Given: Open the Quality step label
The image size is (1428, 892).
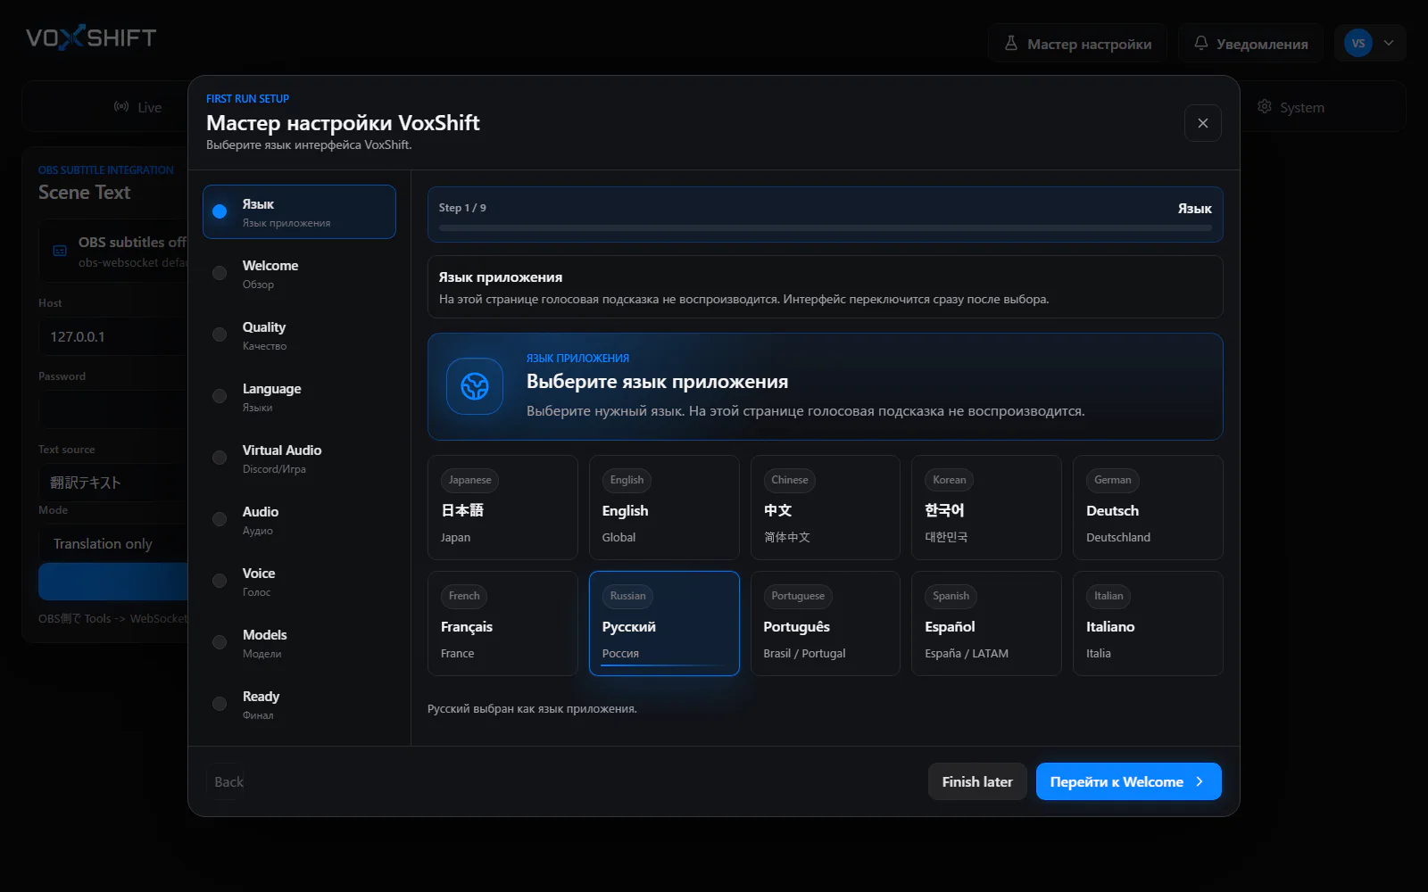Looking at the screenshot, I should [264, 327].
